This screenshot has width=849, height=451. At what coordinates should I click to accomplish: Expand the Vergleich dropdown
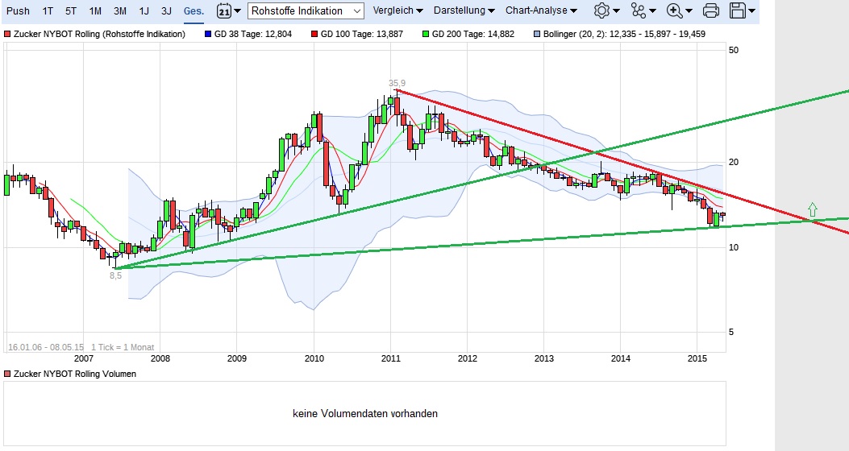click(x=398, y=10)
